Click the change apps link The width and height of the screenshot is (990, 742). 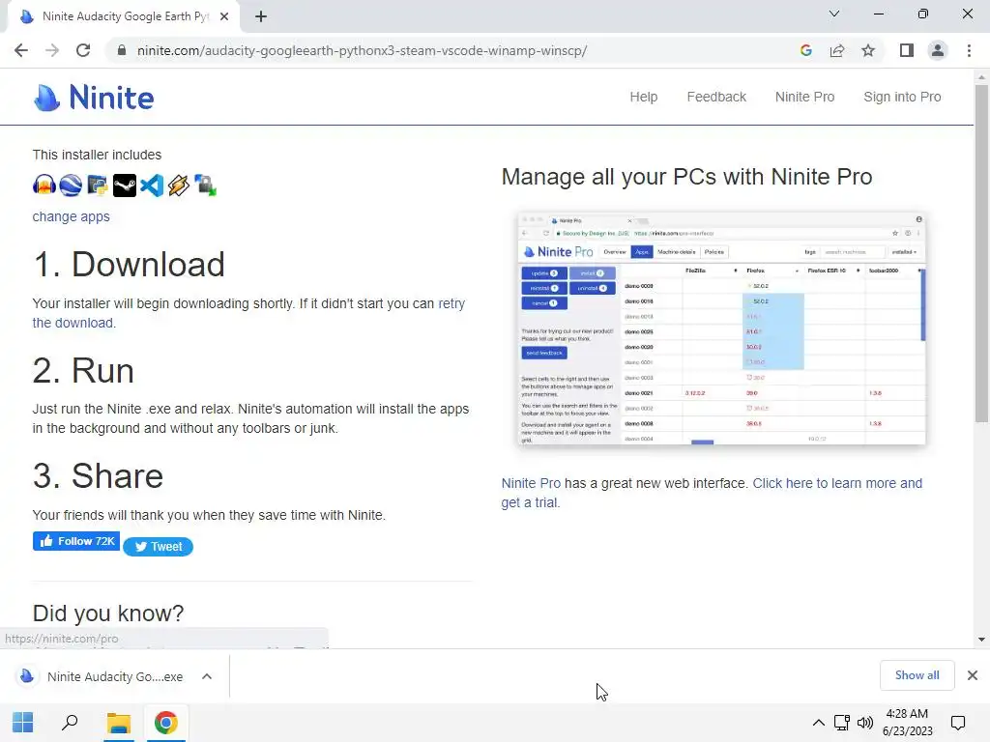pyautogui.click(x=71, y=216)
